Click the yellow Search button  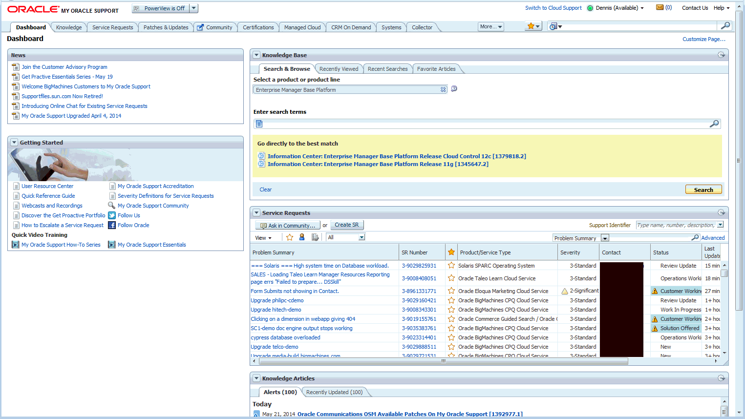(703, 189)
